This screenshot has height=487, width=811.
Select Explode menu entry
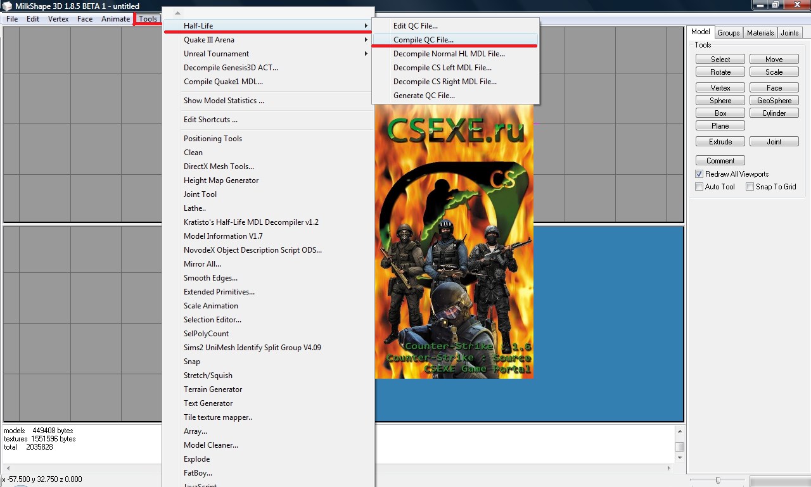point(268,459)
